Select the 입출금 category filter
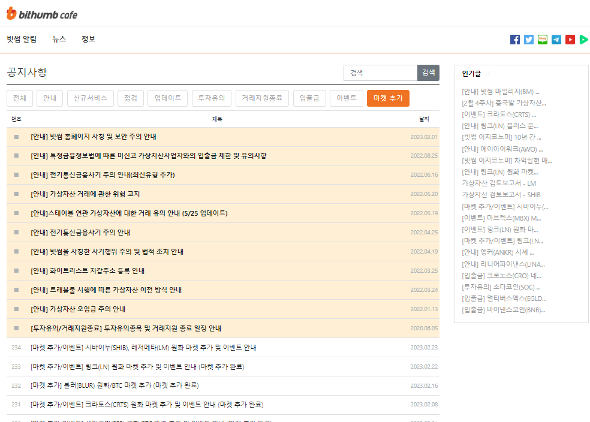Viewport: 590px width, 422px height. coord(309,98)
